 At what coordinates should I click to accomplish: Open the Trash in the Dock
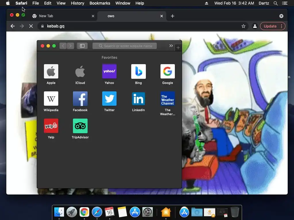235,212
